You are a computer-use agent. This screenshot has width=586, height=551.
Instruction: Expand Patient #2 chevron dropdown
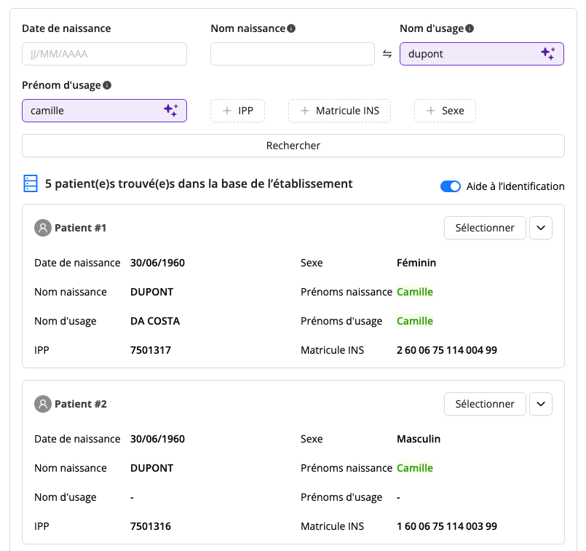(541, 404)
